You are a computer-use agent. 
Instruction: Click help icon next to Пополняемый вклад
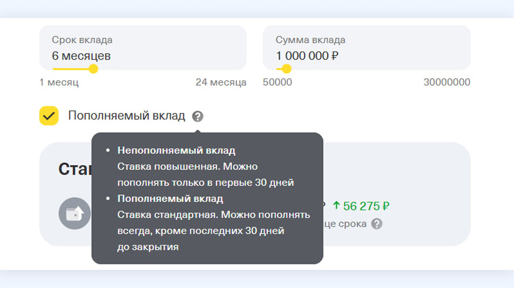pyautogui.click(x=198, y=116)
